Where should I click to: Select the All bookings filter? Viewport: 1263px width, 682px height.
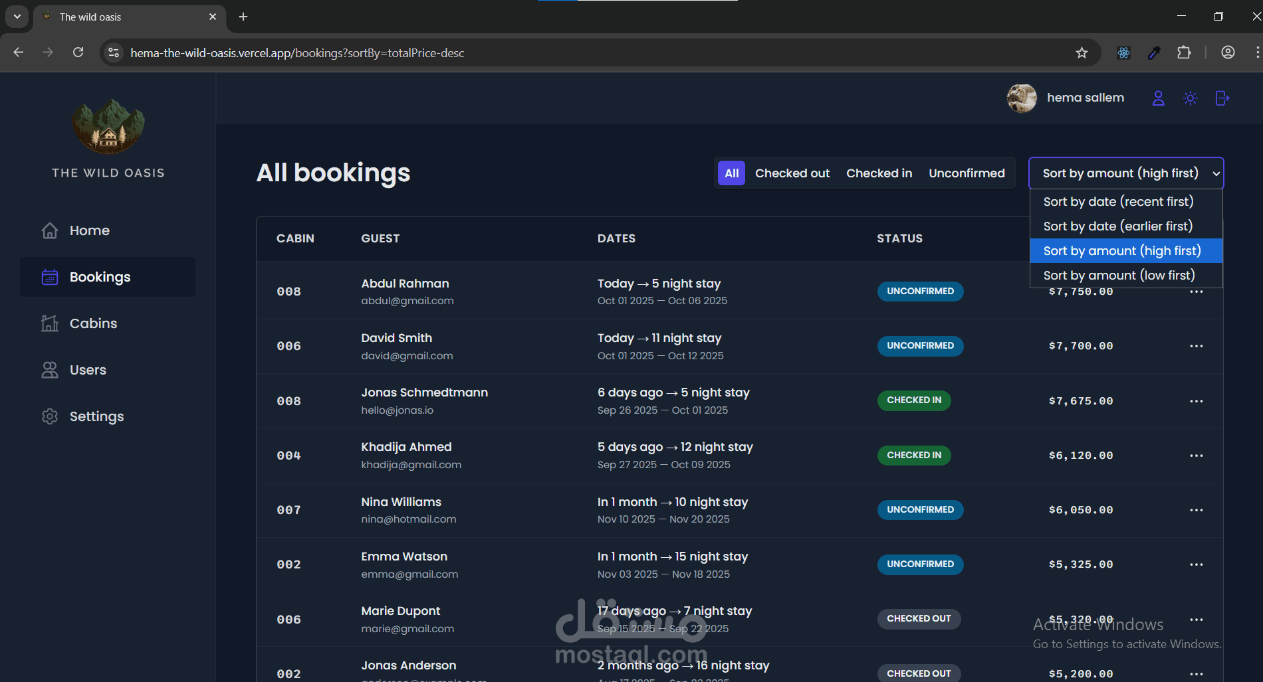tap(731, 173)
